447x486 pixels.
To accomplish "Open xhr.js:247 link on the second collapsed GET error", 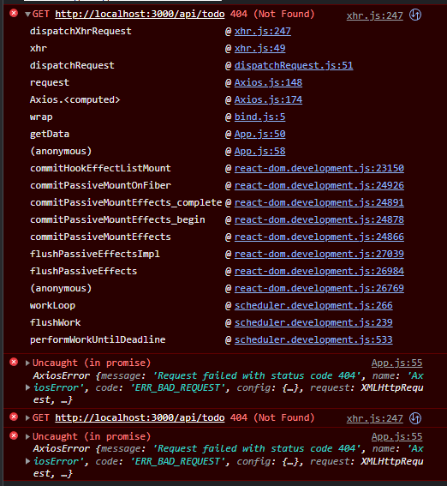I will (x=374, y=419).
